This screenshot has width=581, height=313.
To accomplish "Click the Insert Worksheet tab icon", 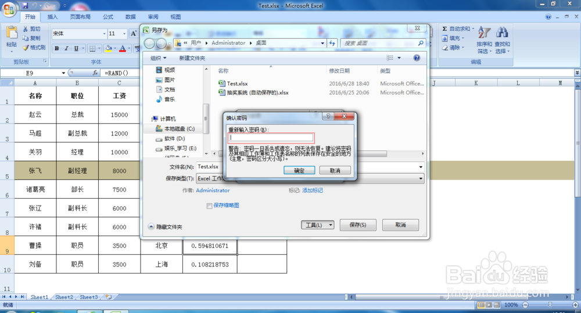I will click(x=109, y=297).
